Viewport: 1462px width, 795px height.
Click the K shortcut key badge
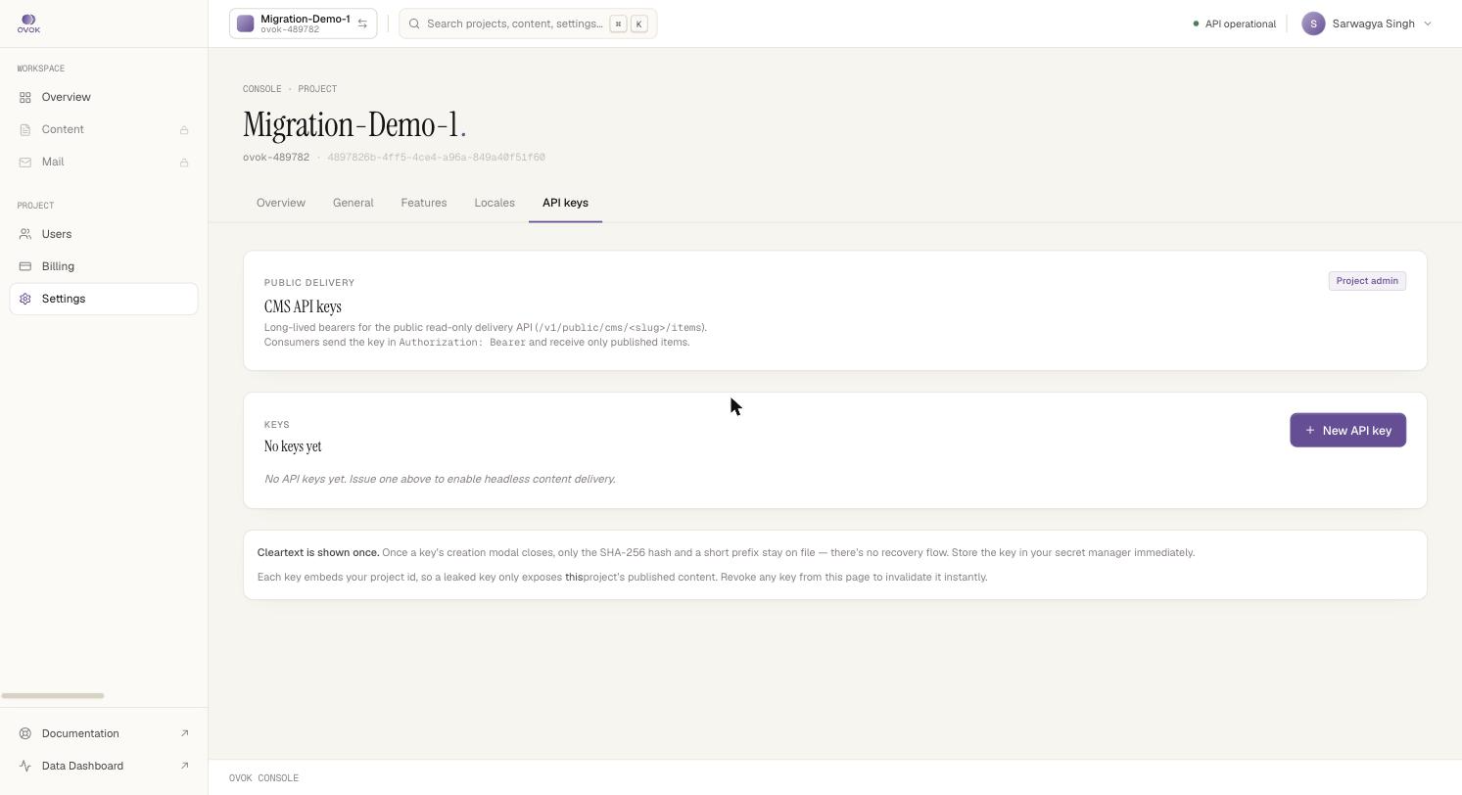pyautogui.click(x=639, y=23)
